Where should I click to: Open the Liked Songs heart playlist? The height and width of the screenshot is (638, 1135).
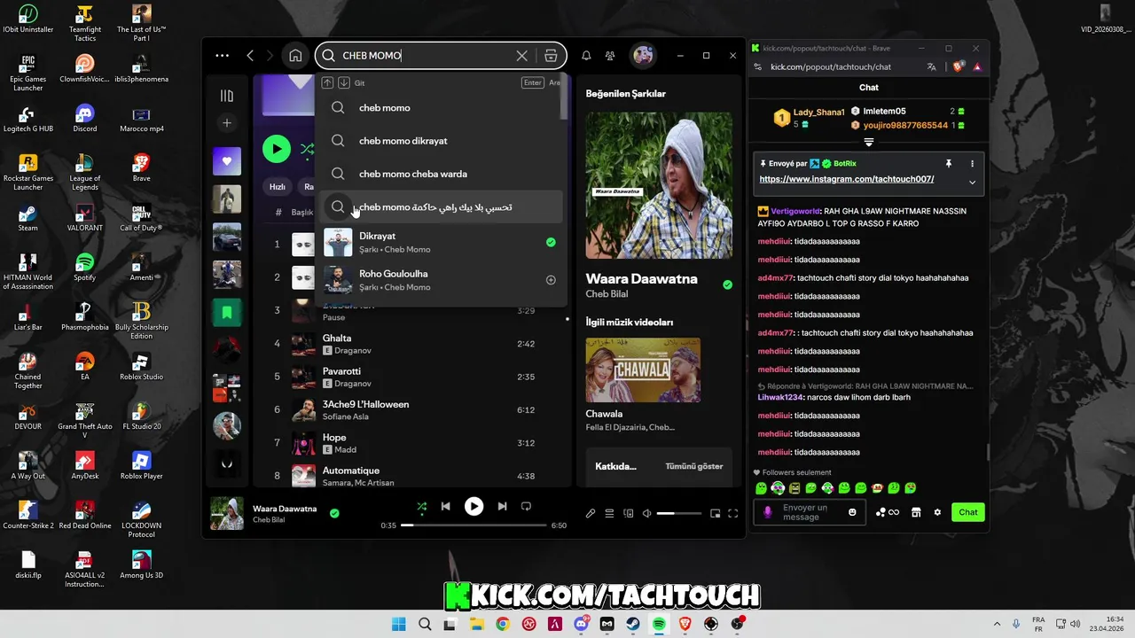[x=227, y=161]
